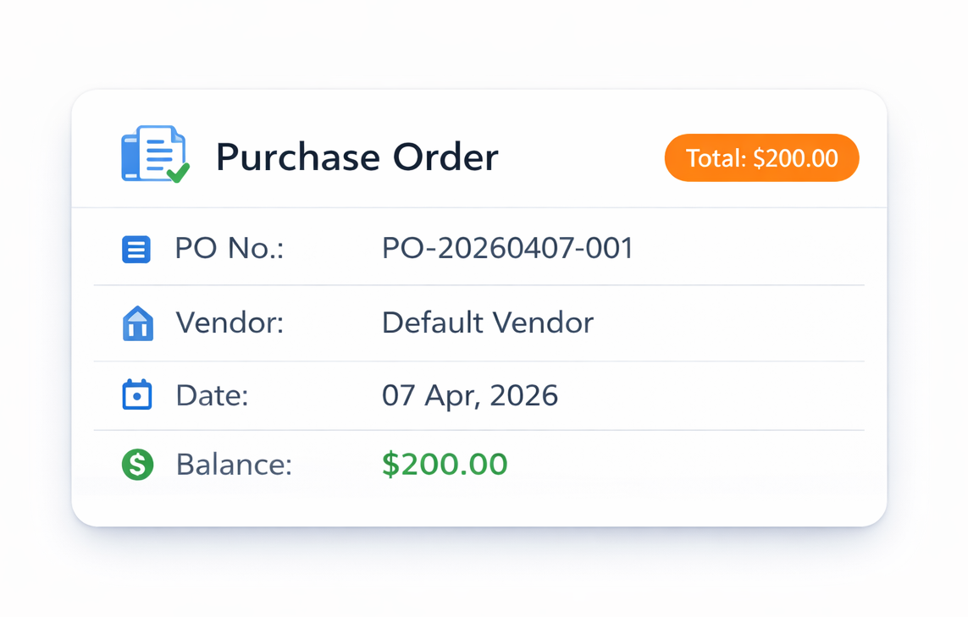Open the PO-20260407-001 order number link
Screen dimensions: 968x617
point(507,248)
